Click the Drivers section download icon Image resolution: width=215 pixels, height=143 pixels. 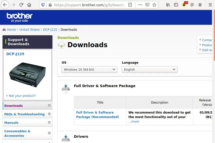(66, 138)
